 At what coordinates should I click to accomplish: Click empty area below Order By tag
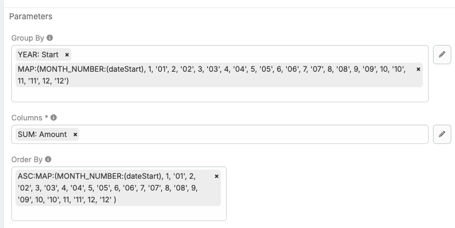coord(119,213)
